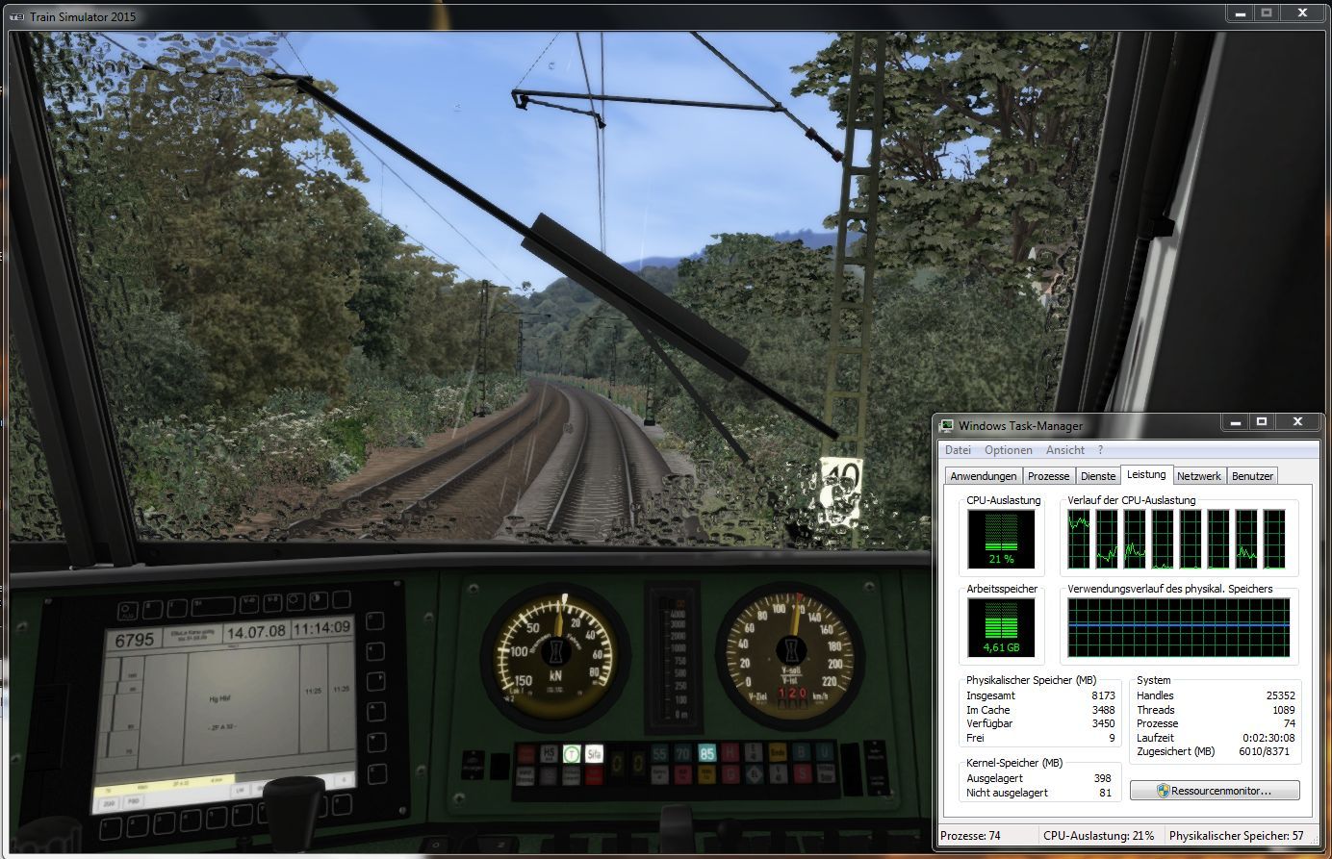This screenshot has width=1332, height=859.
Task: Switch to the Anwendungen tab
Action: 983,476
